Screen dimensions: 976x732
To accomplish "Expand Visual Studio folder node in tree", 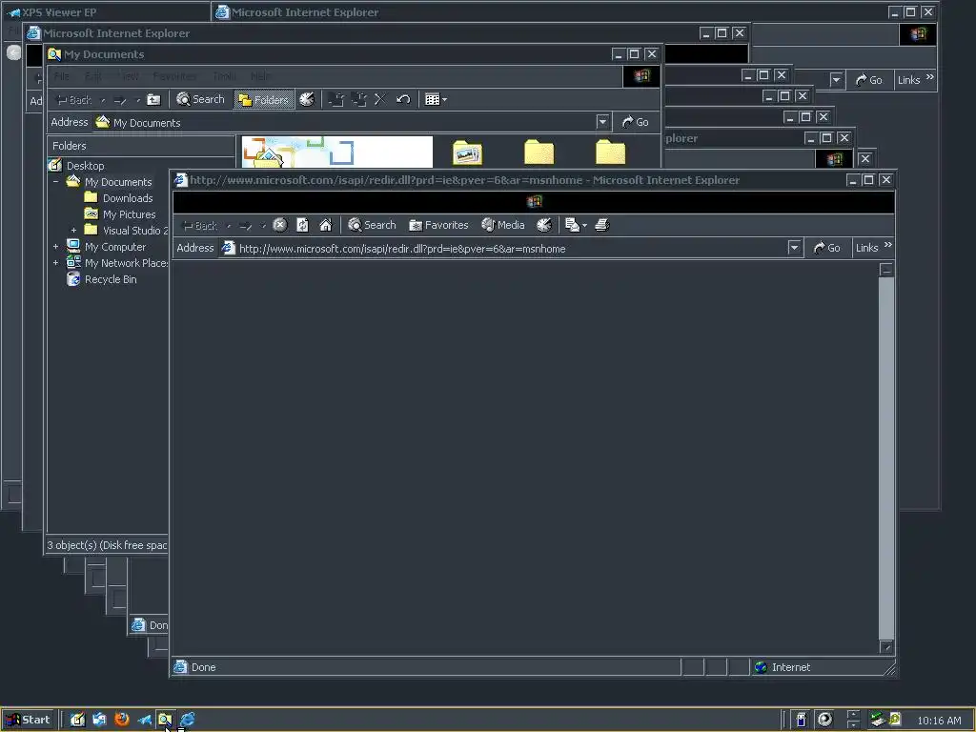I will pos(74,231).
